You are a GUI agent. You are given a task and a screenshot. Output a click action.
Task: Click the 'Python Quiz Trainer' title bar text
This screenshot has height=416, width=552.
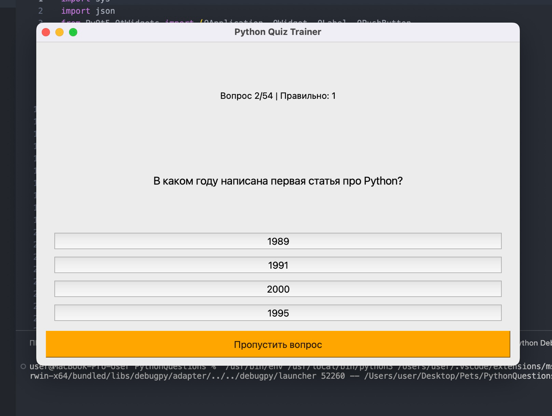pyautogui.click(x=277, y=32)
